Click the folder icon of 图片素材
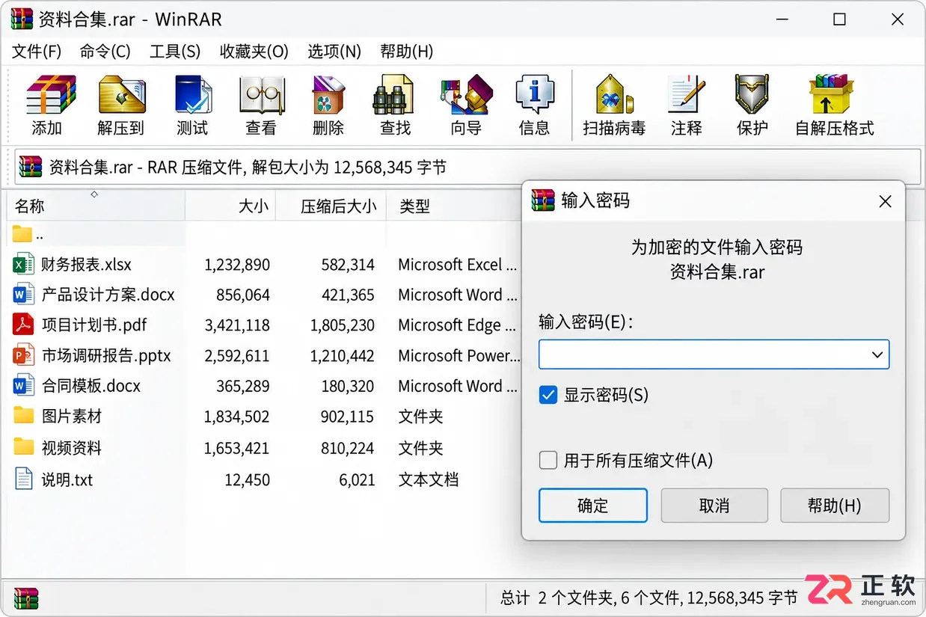 [24, 415]
